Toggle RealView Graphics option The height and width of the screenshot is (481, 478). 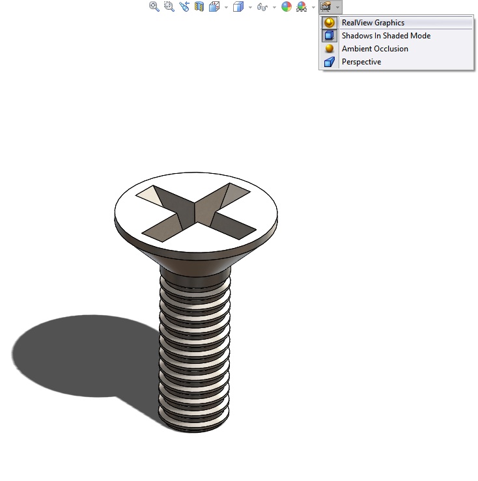coord(397,23)
